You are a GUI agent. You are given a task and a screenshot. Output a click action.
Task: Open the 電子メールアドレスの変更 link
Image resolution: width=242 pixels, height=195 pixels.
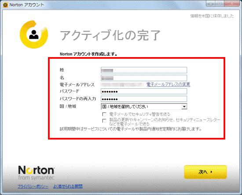(x=168, y=84)
